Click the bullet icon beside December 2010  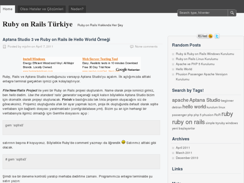point(173,158)
